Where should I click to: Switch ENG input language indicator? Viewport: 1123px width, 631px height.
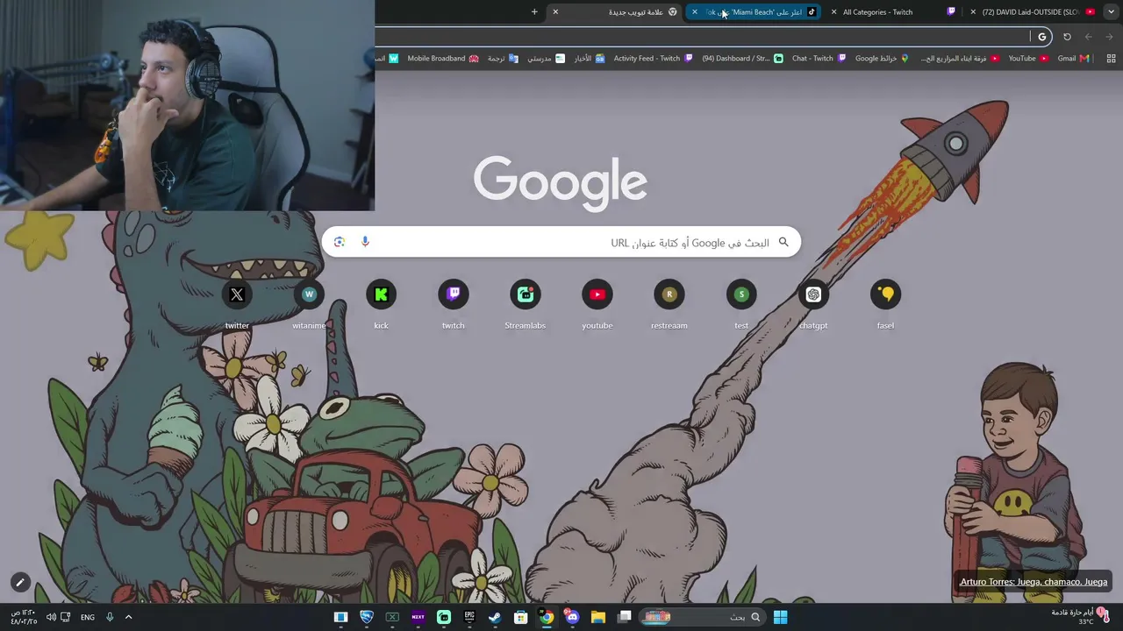point(88,617)
